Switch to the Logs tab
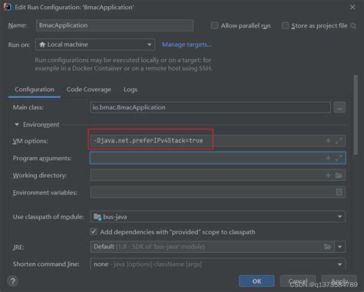 point(131,90)
